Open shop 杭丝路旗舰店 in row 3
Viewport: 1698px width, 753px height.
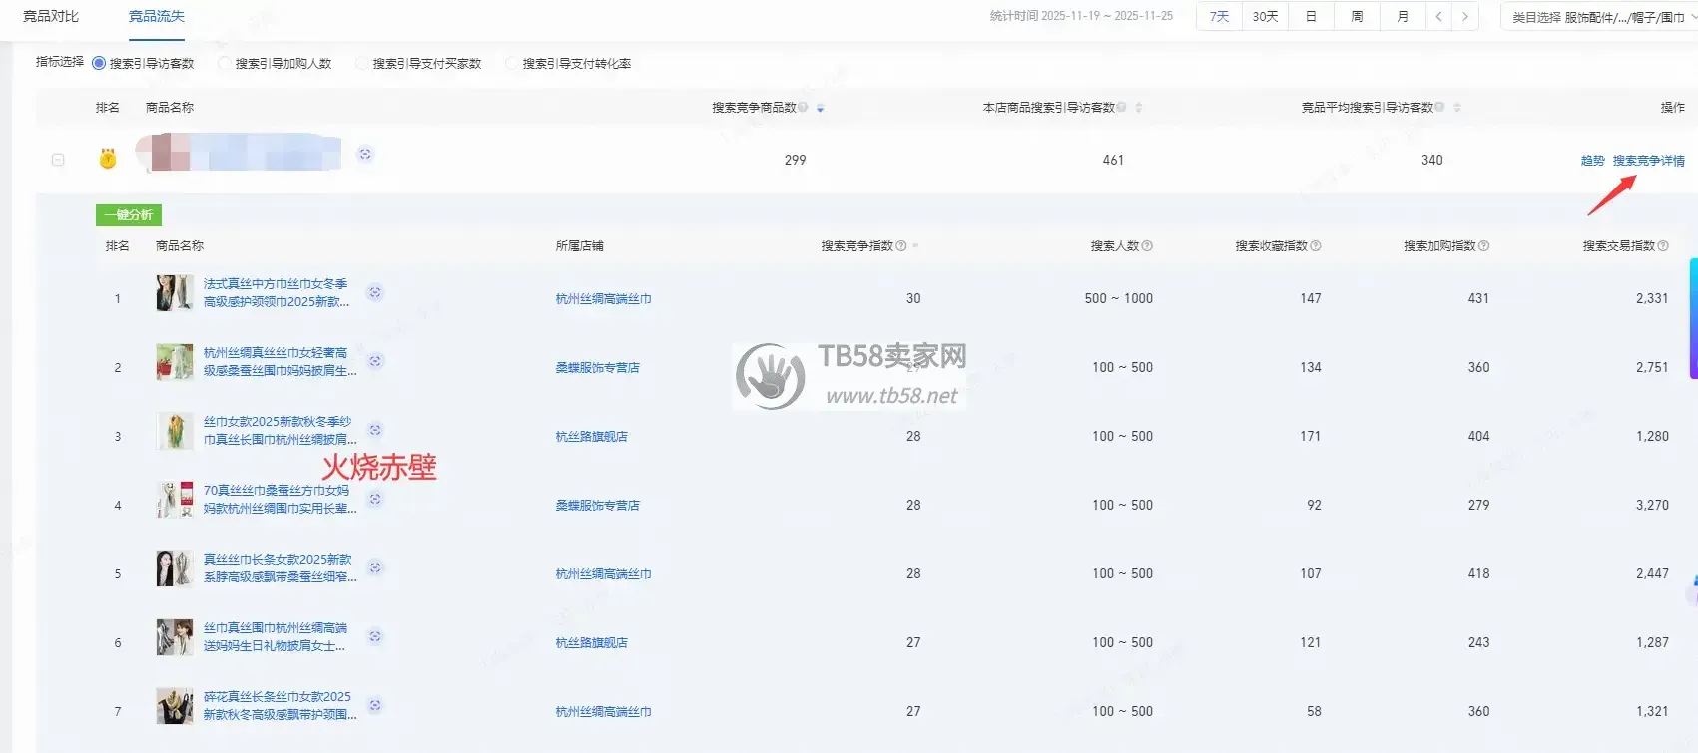(591, 437)
